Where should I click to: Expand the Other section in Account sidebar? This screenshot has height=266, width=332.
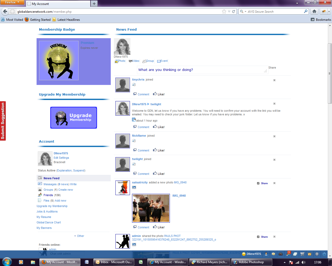click(x=79, y=236)
